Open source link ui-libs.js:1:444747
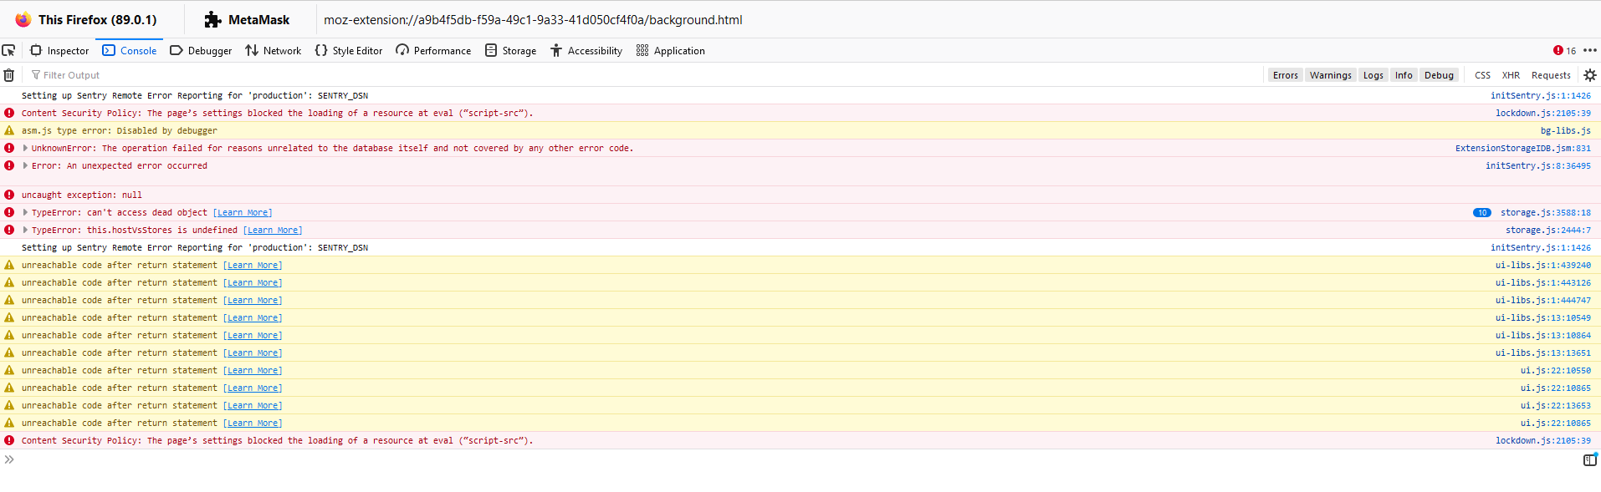The width and height of the screenshot is (1601, 492). [x=1542, y=300]
